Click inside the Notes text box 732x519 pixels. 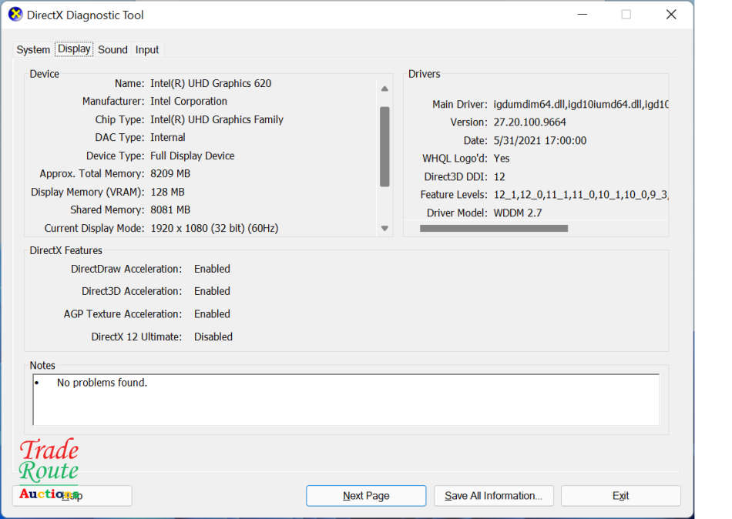pyautogui.click(x=345, y=400)
